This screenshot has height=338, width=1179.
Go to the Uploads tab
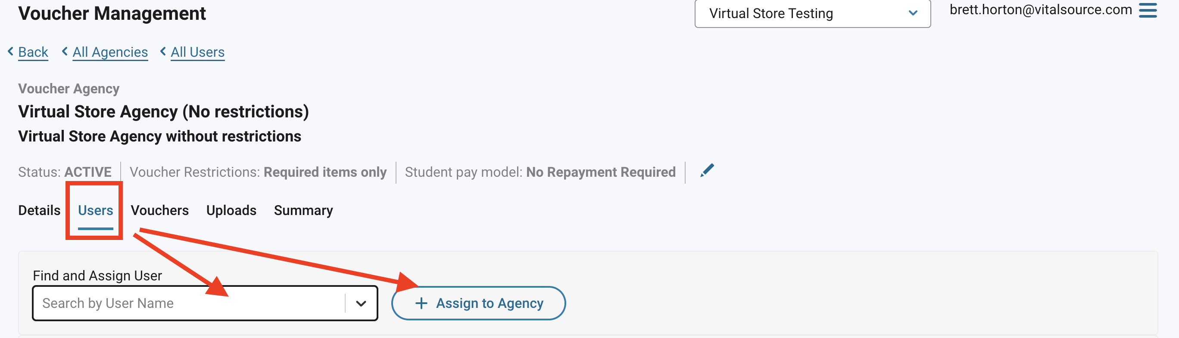[231, 211]
